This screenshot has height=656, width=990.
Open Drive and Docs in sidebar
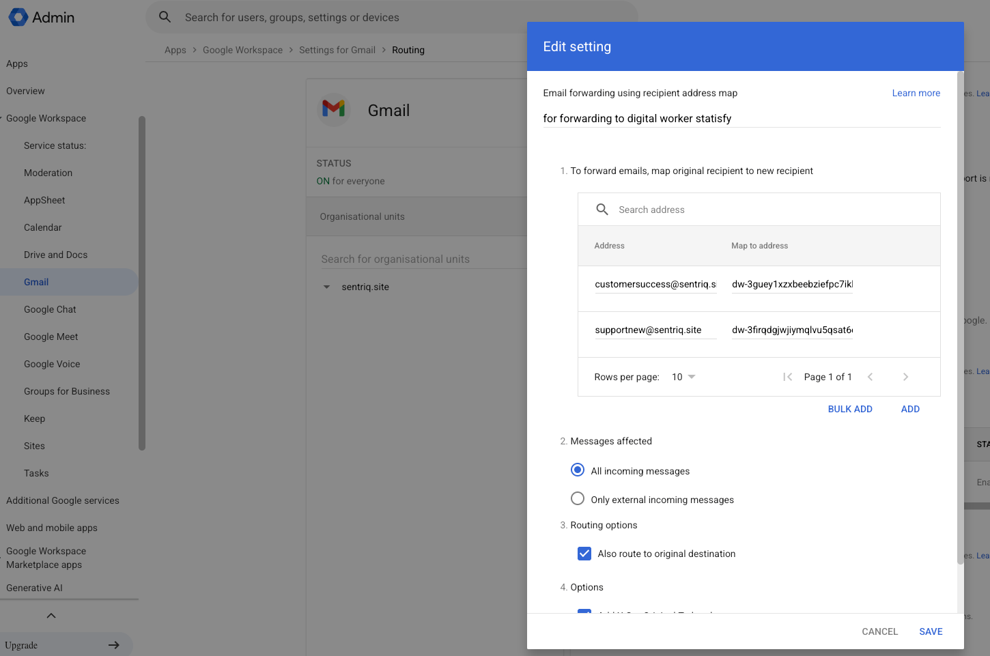55,255
